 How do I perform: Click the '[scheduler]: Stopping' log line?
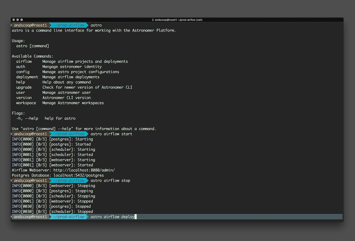(x=54, y=196)
